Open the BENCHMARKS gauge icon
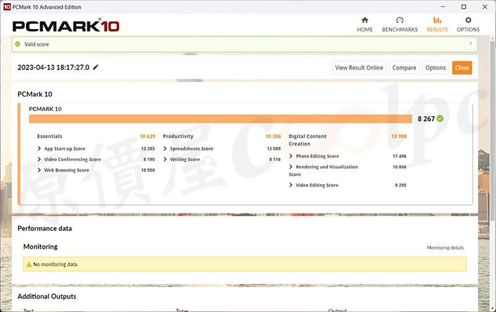 click(x=399, y=20)
